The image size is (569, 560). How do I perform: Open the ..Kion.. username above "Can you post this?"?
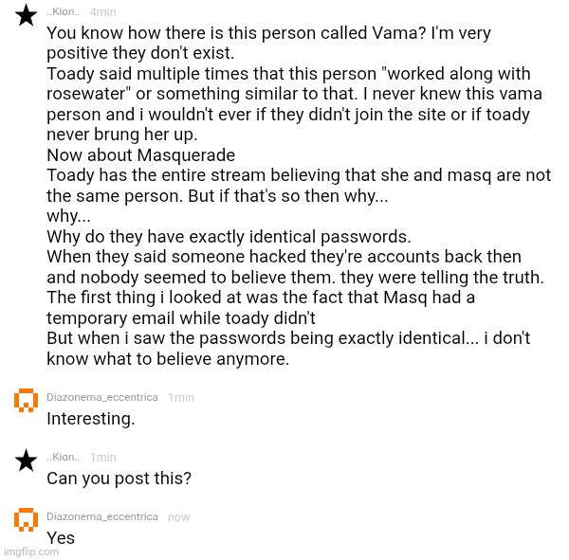pos(64,458)
